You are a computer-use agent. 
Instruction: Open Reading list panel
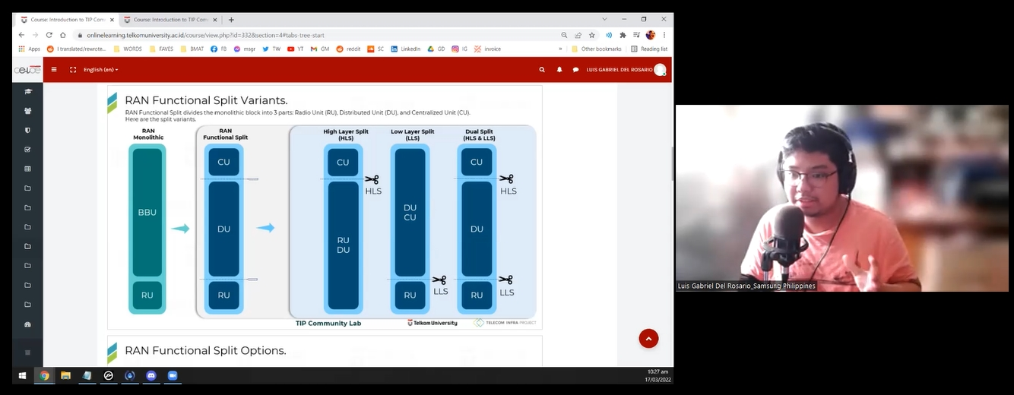point(648,49)
